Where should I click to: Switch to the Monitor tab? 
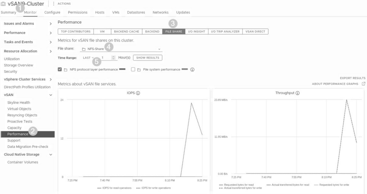coord(30,13)
